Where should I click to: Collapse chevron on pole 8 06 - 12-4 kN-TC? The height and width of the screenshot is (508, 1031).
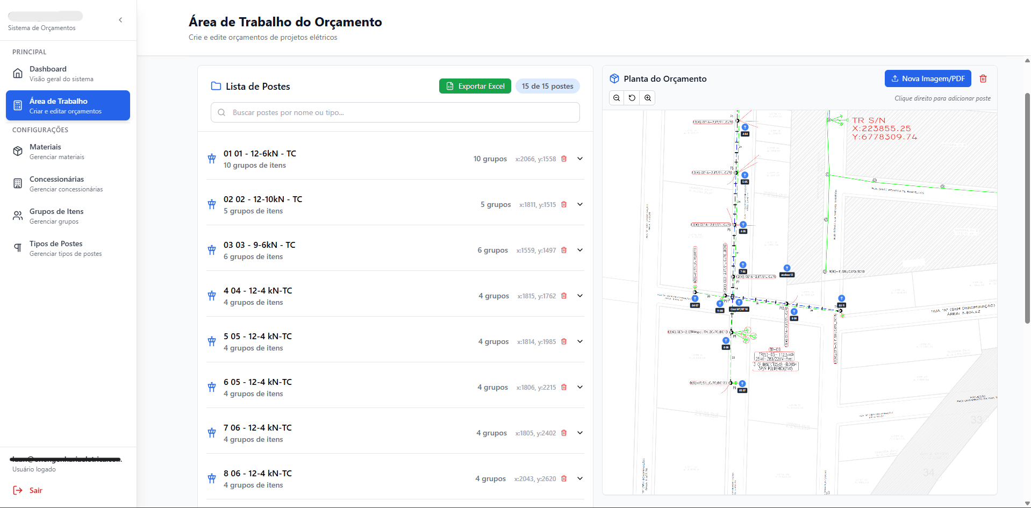(579, 478)
